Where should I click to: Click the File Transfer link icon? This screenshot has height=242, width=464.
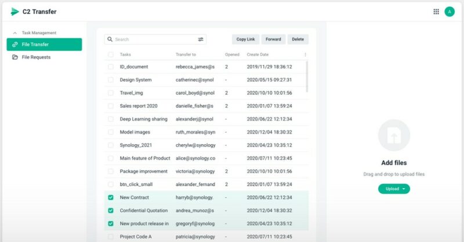[x=15, y=45]
